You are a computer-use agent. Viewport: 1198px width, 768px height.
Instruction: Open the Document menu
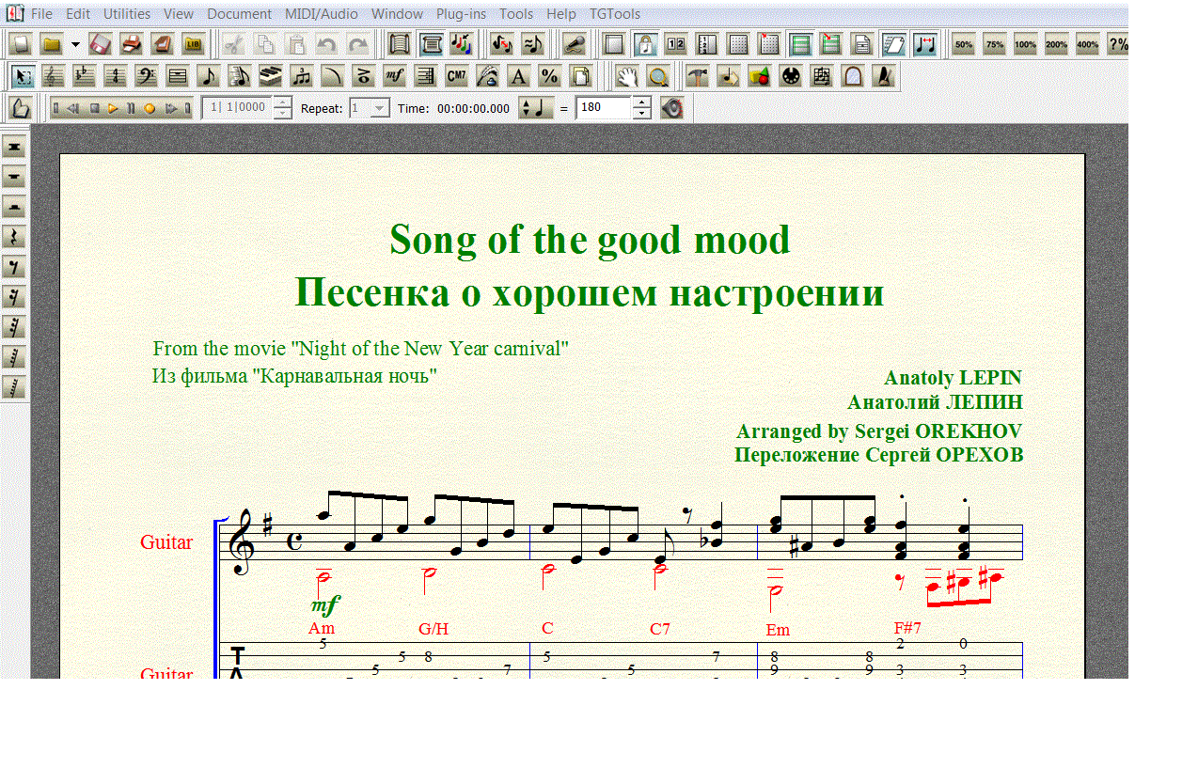coord(239,14)
